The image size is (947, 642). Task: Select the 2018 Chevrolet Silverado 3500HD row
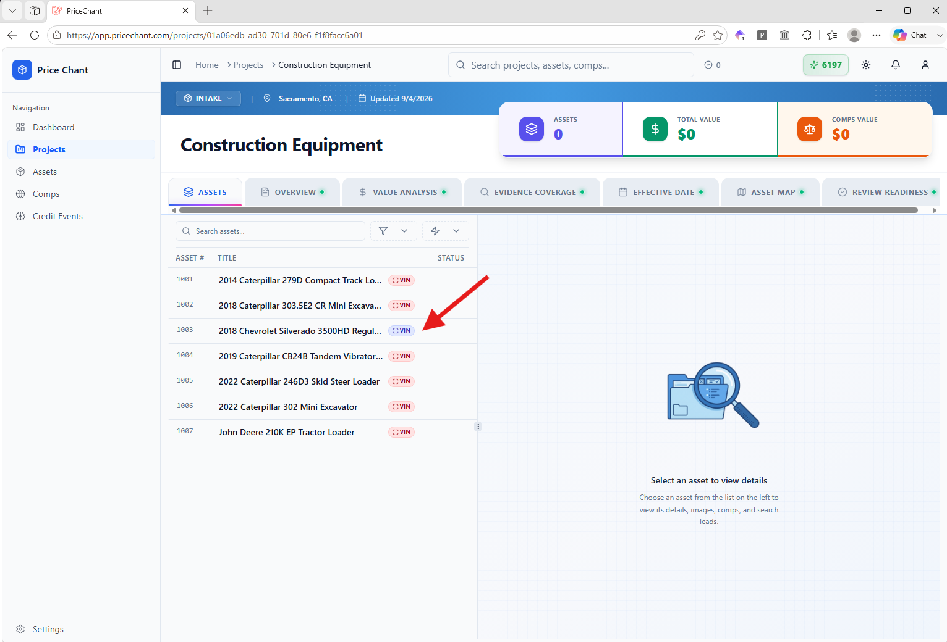tap(323, 331)
